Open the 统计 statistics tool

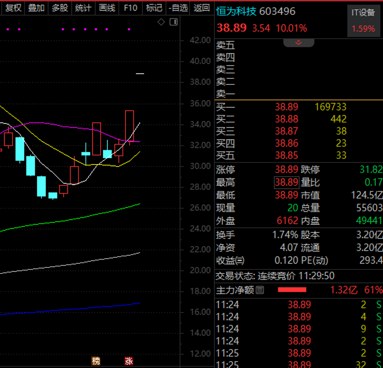coord(83,8)
